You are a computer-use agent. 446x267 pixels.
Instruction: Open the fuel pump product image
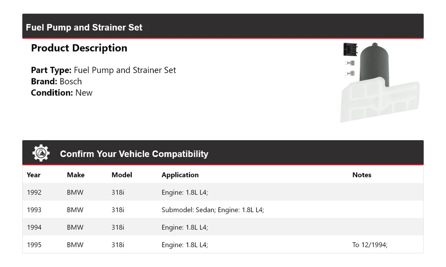point(380,83)
